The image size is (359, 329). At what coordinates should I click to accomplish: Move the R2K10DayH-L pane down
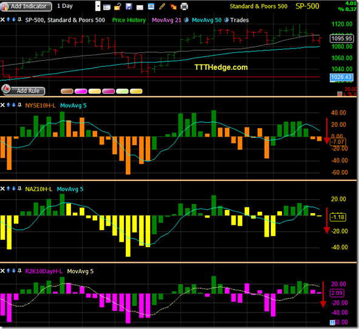(14, 271)
